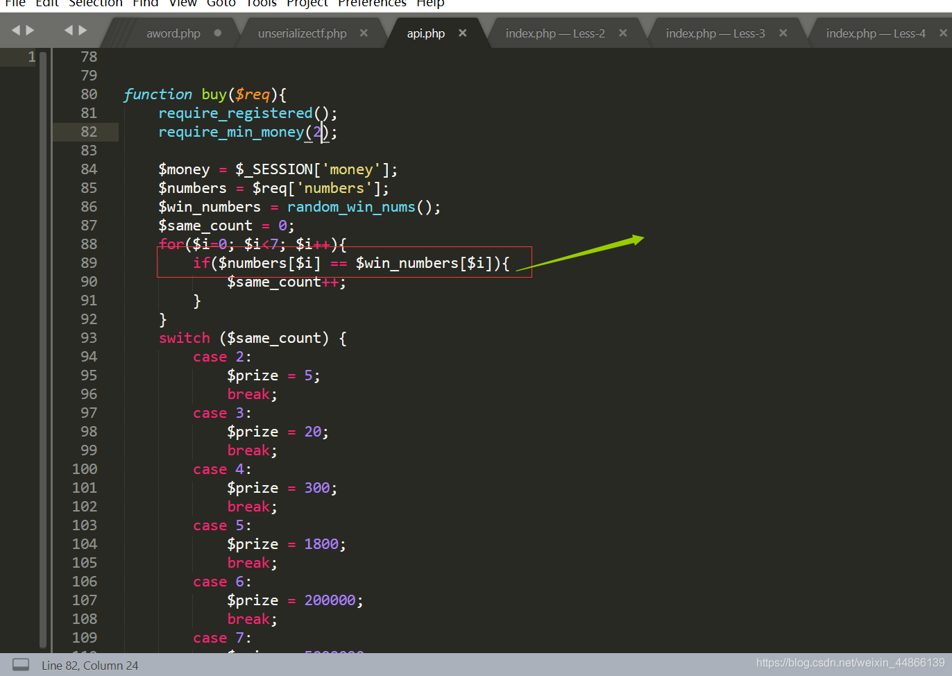This screenshot has width=952, height=676.
Task: Click the $prize = 5 assignment
Action: [x=273, y=375]
